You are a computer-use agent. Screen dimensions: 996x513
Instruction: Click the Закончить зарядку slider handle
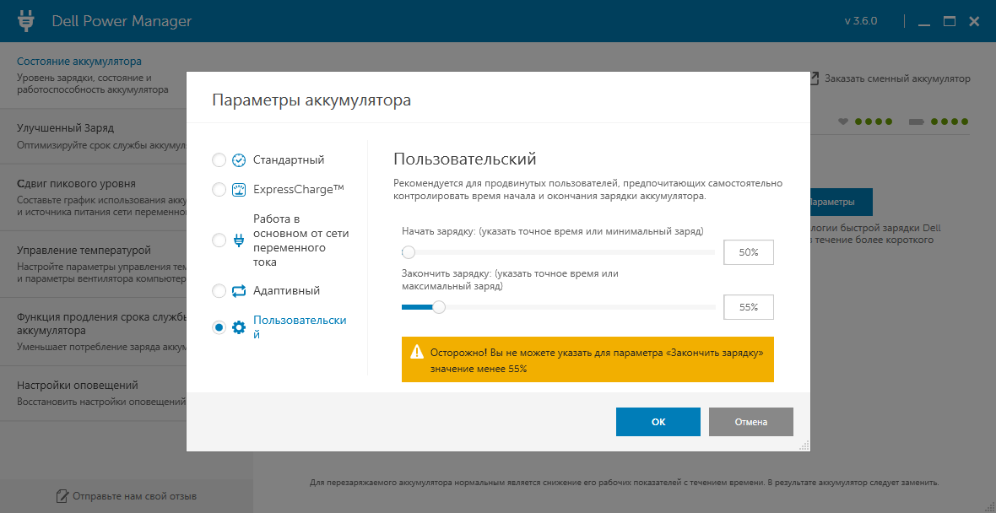tap(438, 307)
